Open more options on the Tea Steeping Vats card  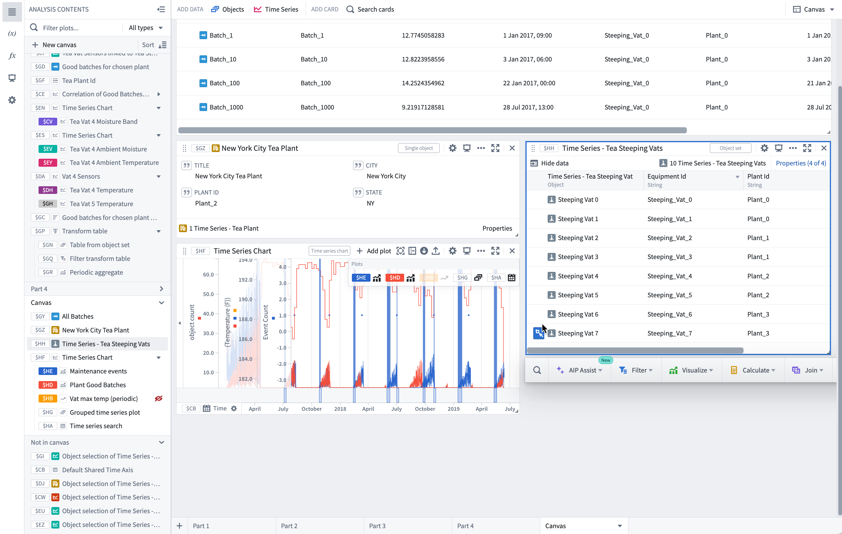click(x=793, y=148)
